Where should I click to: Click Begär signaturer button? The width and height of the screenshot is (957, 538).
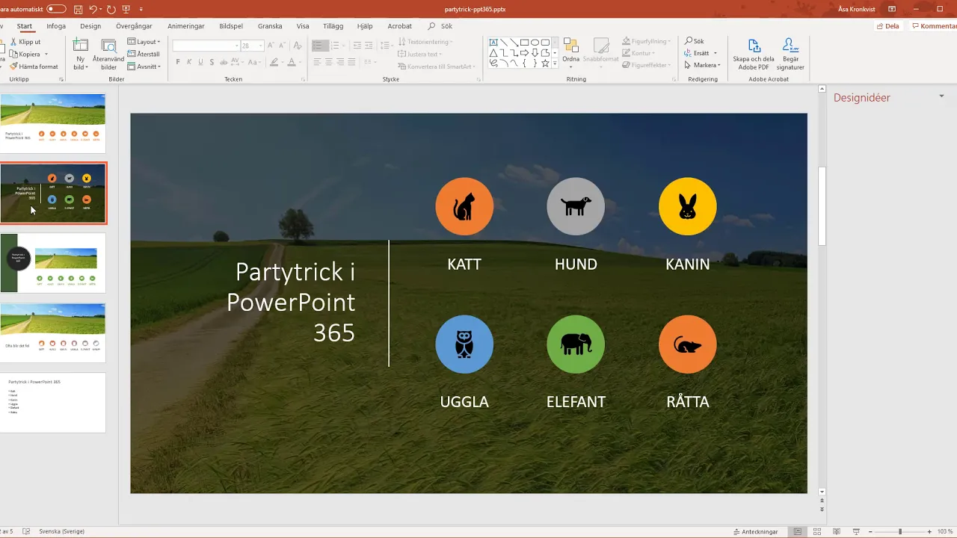tap(791, 55)
